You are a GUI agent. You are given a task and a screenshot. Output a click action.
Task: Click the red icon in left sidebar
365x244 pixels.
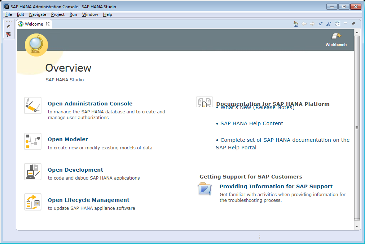point(9,35)
